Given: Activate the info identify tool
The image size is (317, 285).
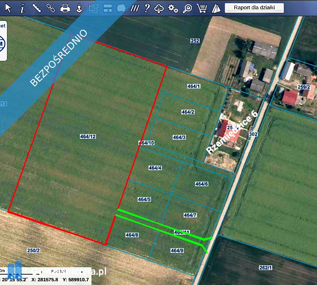Looking at the screenshot, I should 22,8.
